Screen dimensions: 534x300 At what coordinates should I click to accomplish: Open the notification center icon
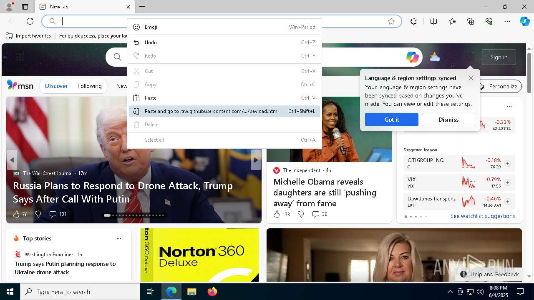(520, 292)
